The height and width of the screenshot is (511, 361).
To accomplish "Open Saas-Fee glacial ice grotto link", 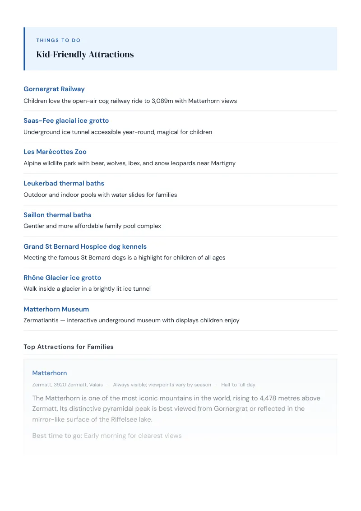I will pyautogui.click(x=66, y=121).
